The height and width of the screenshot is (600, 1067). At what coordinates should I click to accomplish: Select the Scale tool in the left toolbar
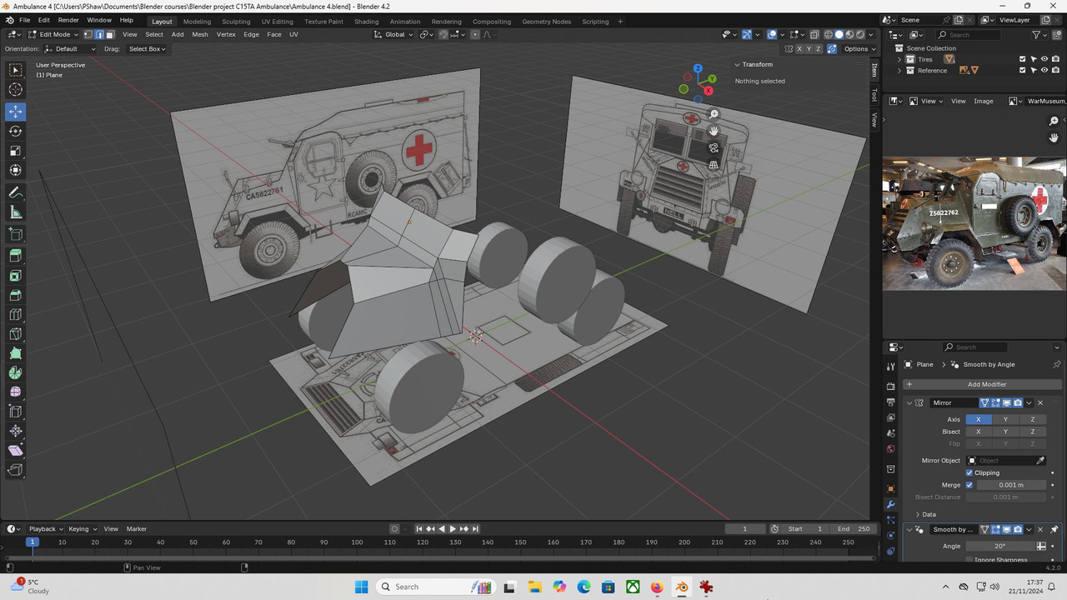click(x=16, y=151)
